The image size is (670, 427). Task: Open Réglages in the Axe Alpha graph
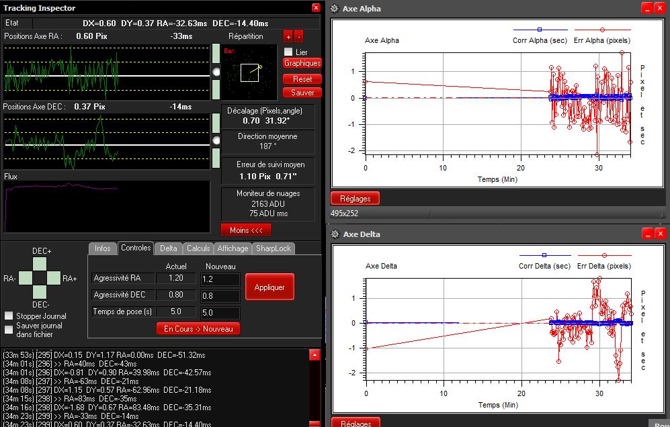pyautogui.click(x=355, y=198)
